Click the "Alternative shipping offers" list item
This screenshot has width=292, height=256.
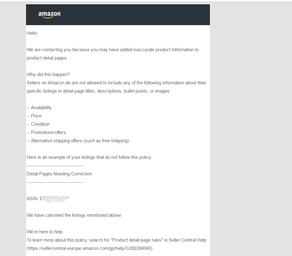point(78,141)
